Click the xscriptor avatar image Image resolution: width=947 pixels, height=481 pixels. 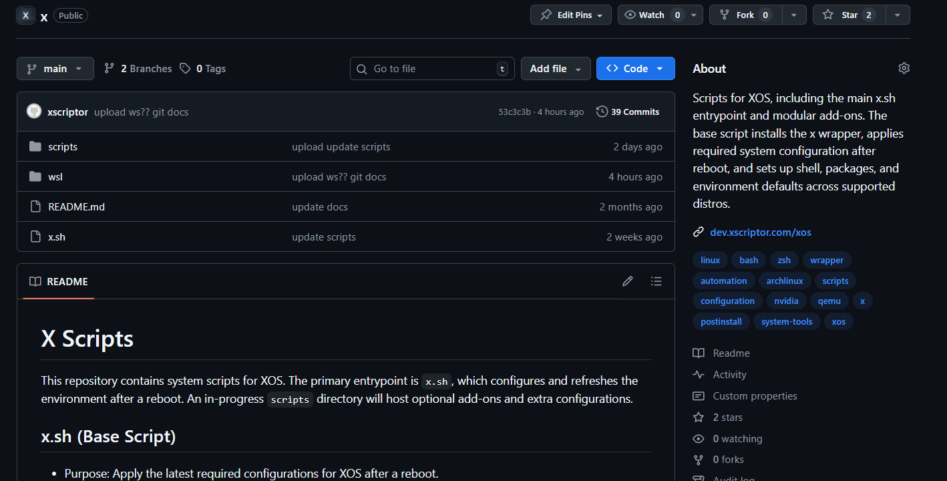[34, 112]
